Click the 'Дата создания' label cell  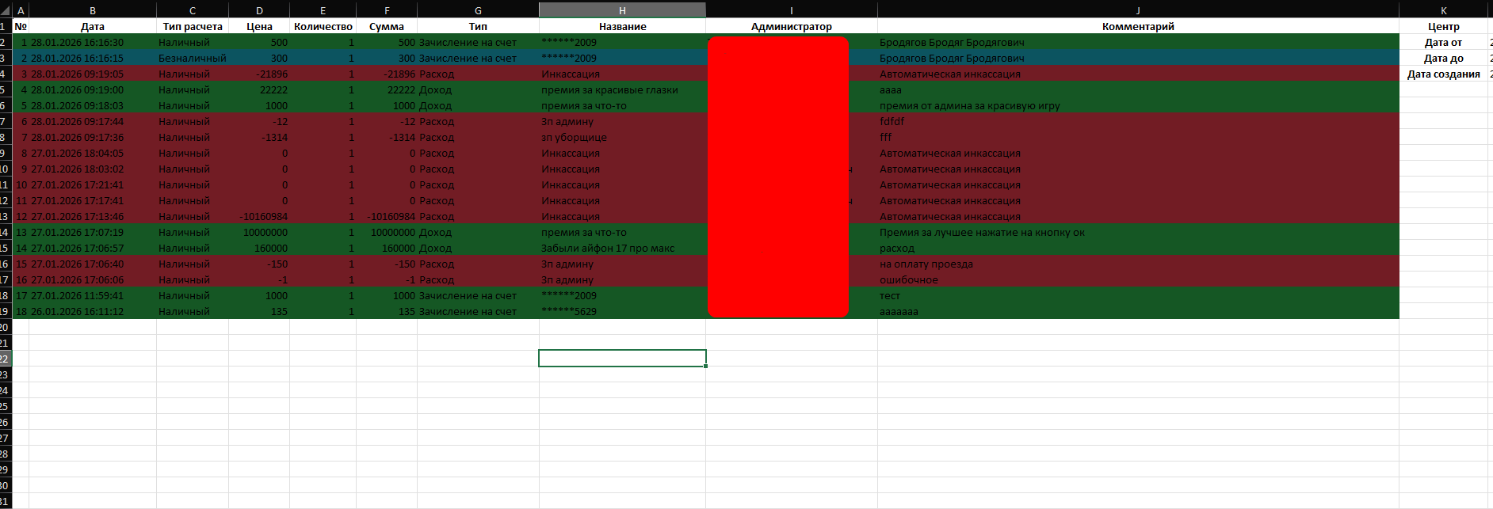coord(1443,74)
